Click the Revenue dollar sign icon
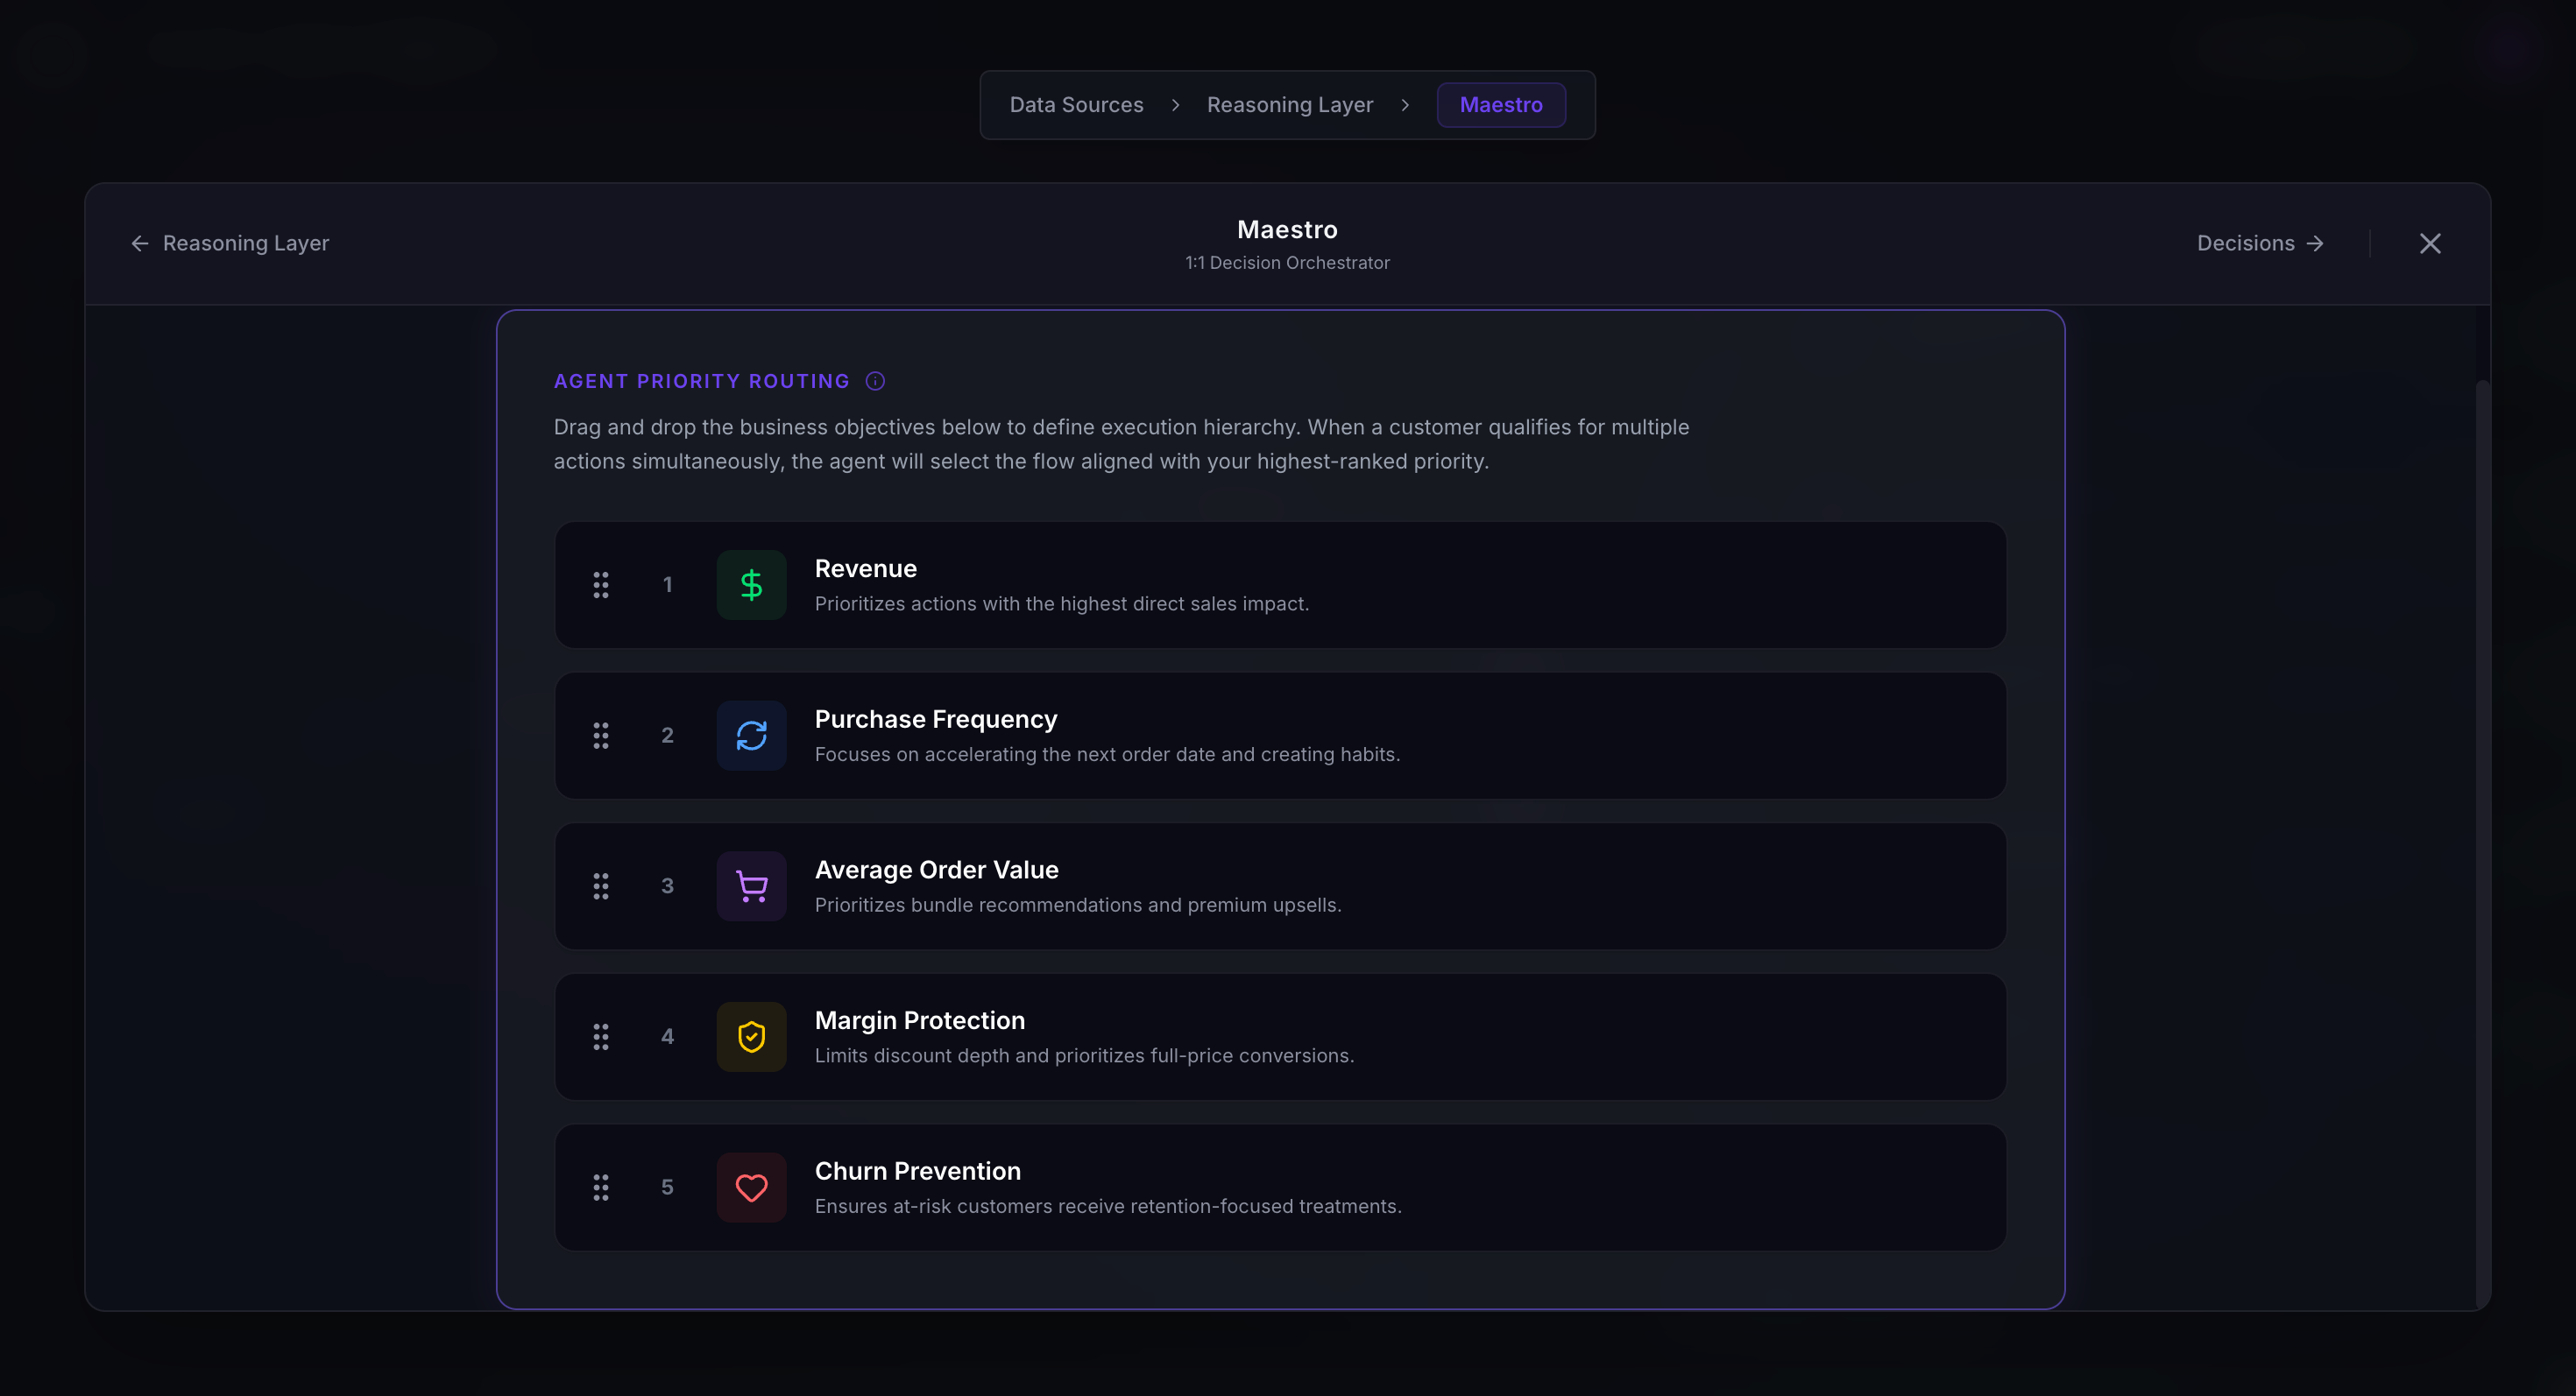The image size is (2576, 1396). click(751, 584)
